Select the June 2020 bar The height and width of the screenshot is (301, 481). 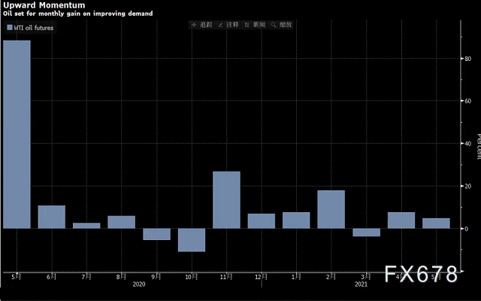[x=52, y=217]
